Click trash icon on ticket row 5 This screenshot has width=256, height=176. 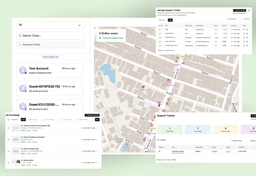click(247, 46)
